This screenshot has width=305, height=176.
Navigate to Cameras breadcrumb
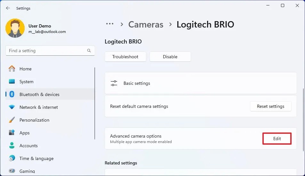(x=146, y=25)
